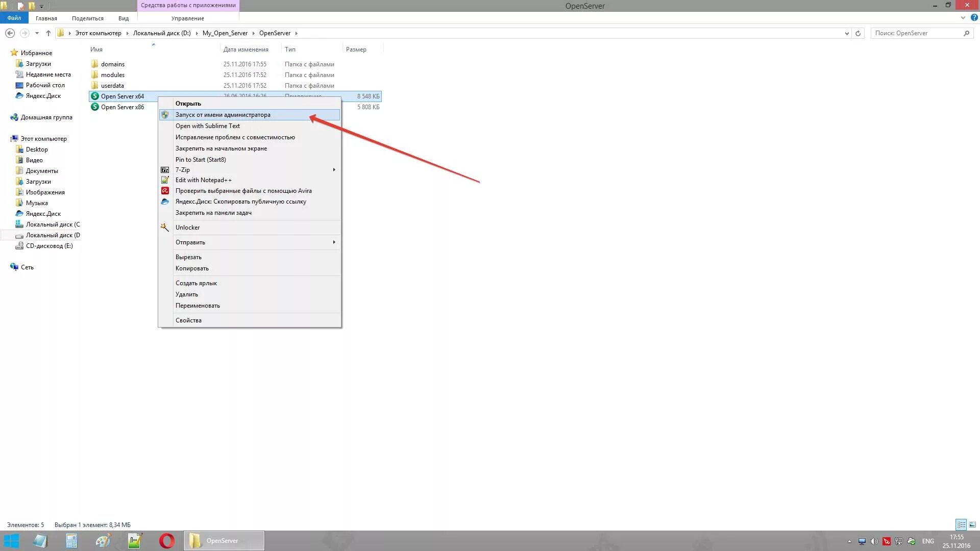Click the OpenServer search field

click(x=916, y=33)
